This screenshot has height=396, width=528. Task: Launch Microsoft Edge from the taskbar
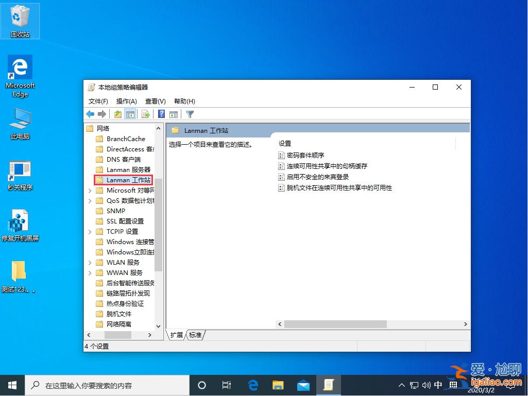tap(252, 385)
